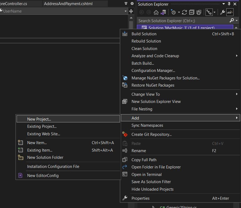Image resolution: width=241 pixels, height=208 pixels.
Task: Select the Solution 'MvcMusic_3' tree node
Action: coord(181,28)
